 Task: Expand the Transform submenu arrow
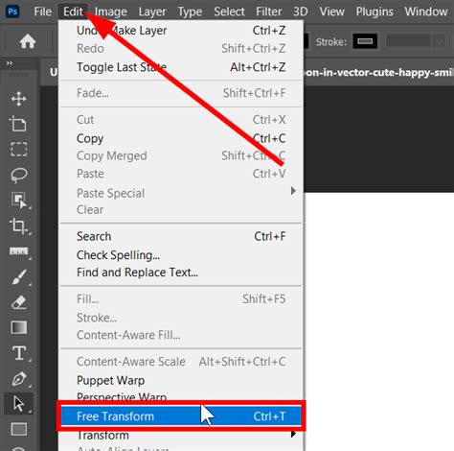[x=293, y=435]
